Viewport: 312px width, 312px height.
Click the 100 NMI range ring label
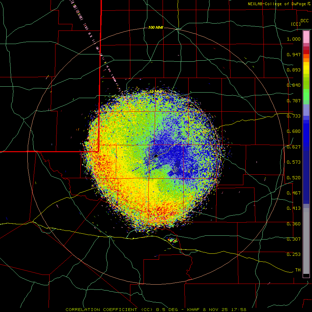point(156,27)
